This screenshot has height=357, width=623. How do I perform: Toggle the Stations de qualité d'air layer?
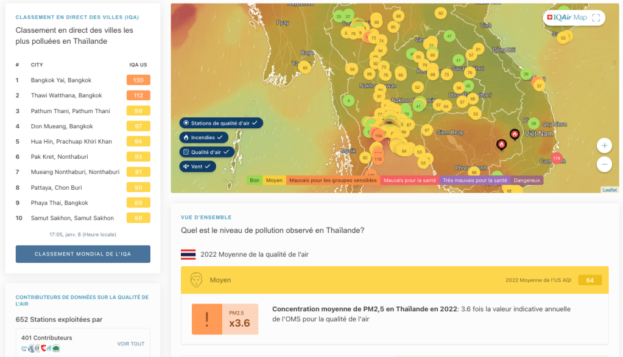221,123
